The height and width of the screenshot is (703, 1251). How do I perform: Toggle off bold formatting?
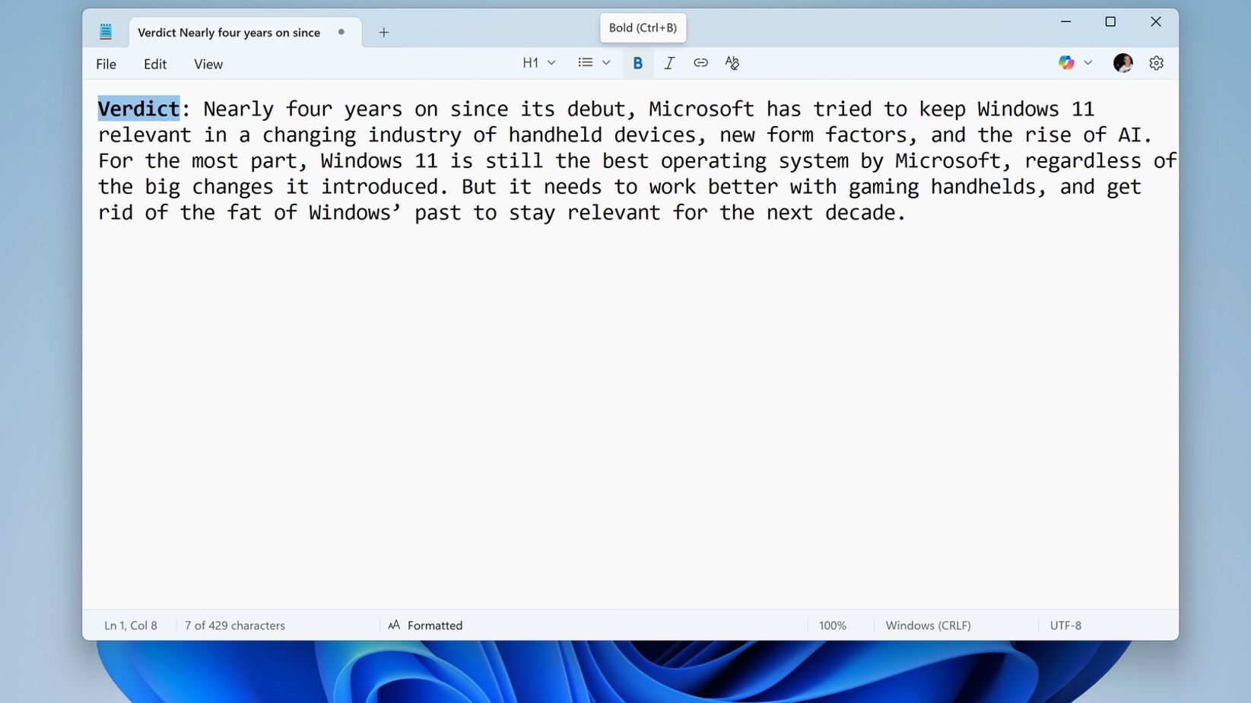point(637,62)
